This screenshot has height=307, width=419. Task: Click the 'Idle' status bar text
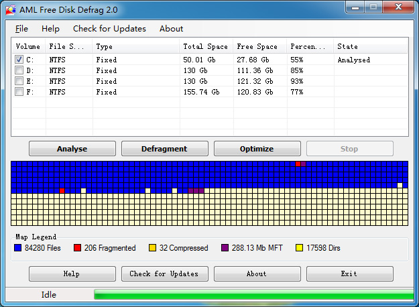(49, 294)
